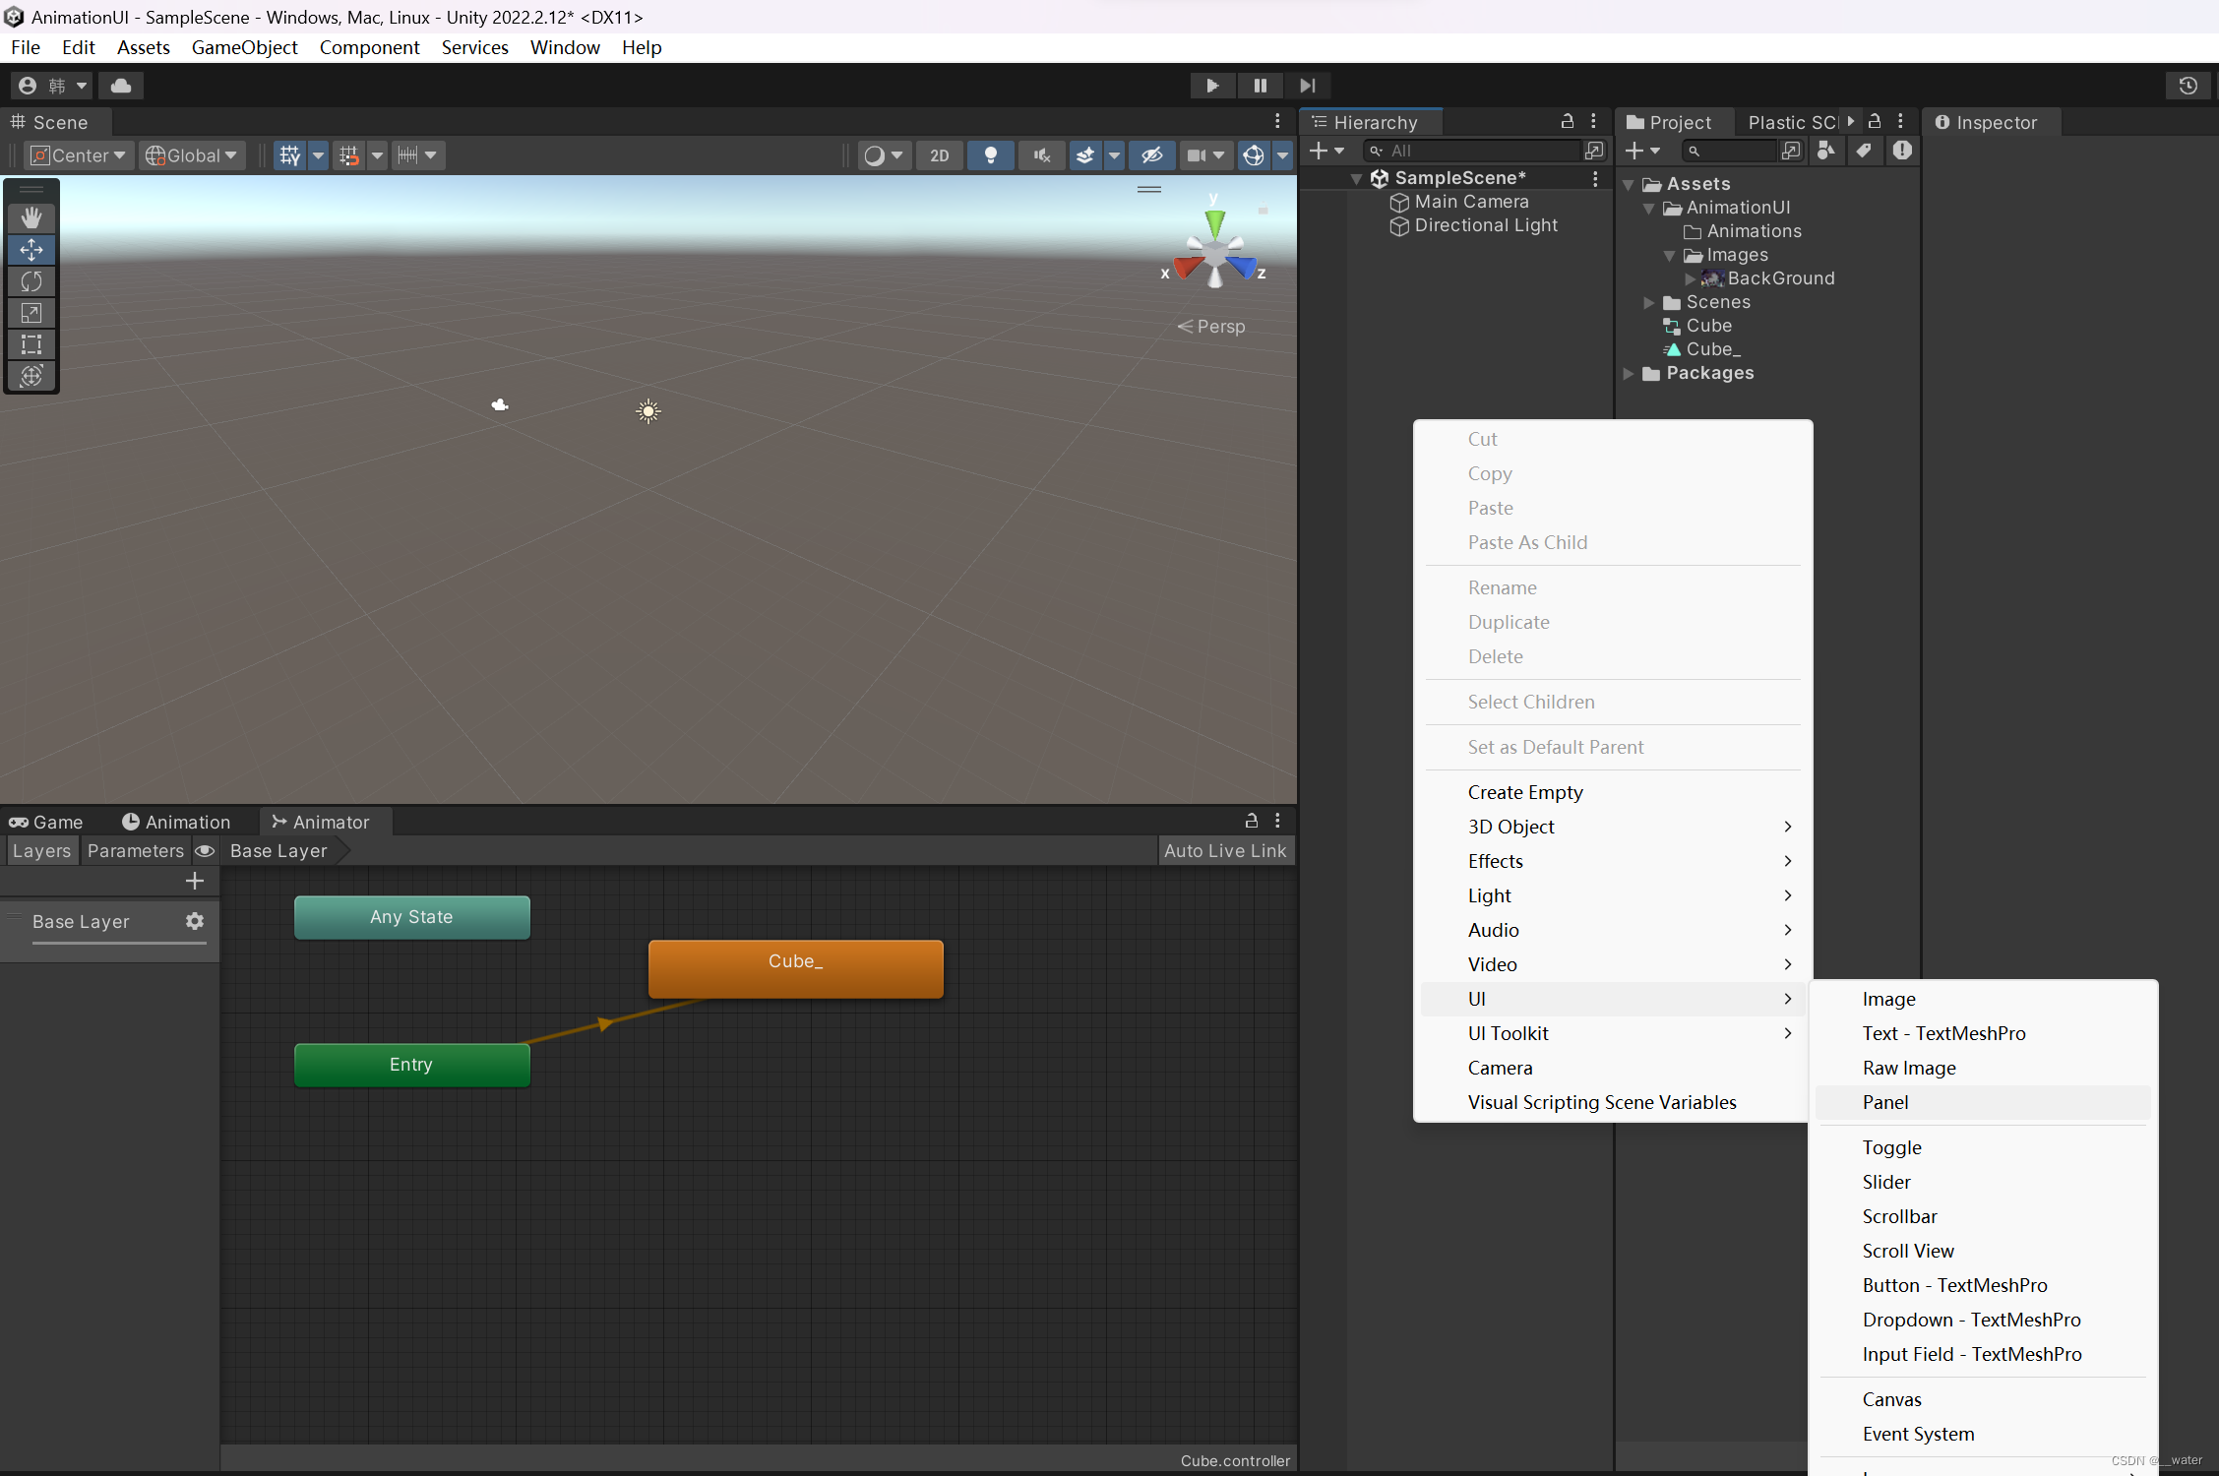Select the Hand view tool
Image resolution: width=2219 pixels, height=1476 pixels.
(31, 218)
